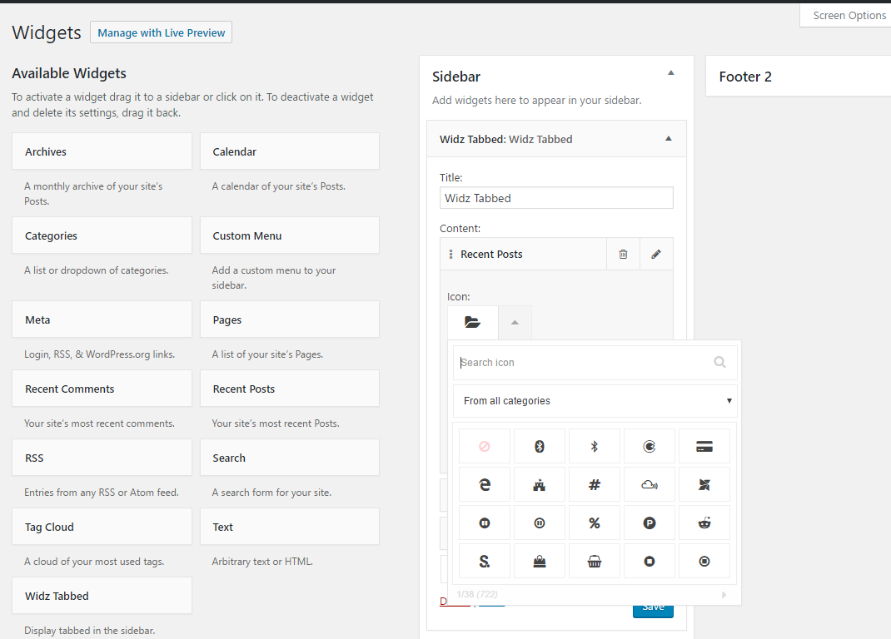This screenshot has width=891, height=639.
Task: Collapse the icon picker dropdown arrow
Action: [x=515, y=323]
